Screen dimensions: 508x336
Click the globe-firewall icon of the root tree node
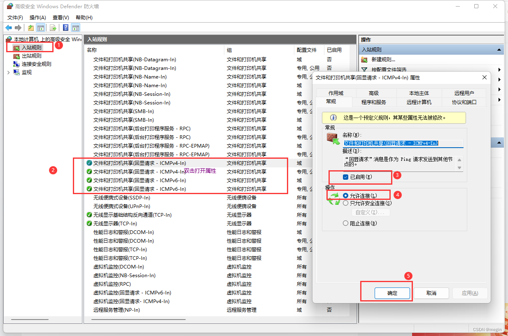coord(9,39)
